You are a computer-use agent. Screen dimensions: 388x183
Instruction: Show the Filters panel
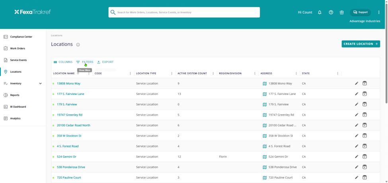click(85, 62)
